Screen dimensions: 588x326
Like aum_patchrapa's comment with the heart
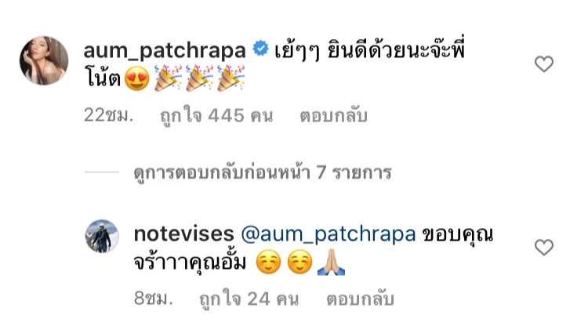point(544,63)
